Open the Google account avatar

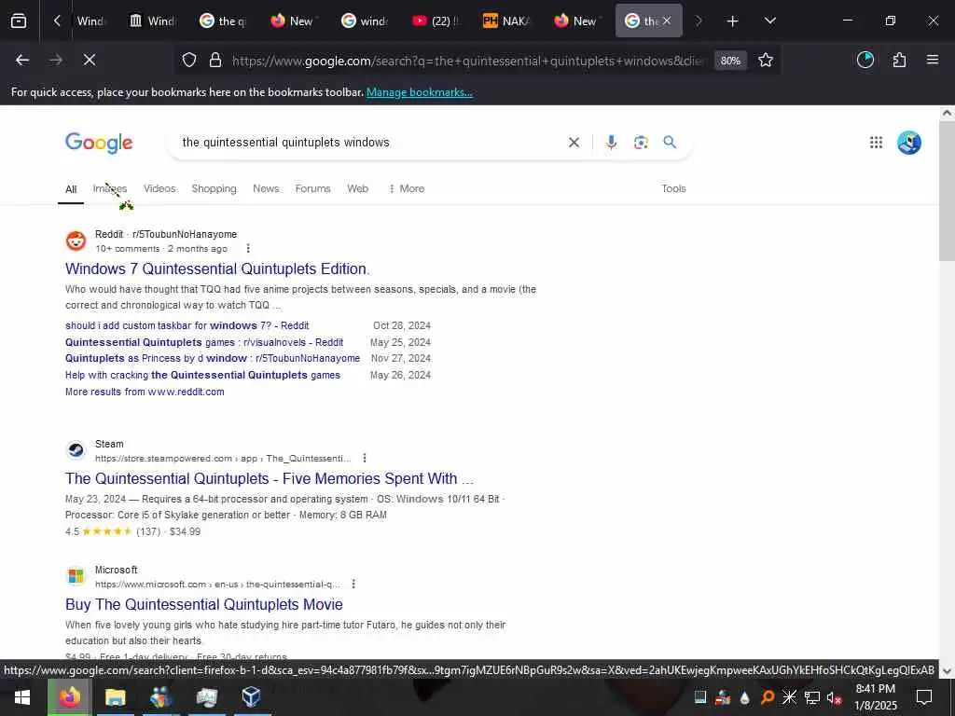pos(908,143)
